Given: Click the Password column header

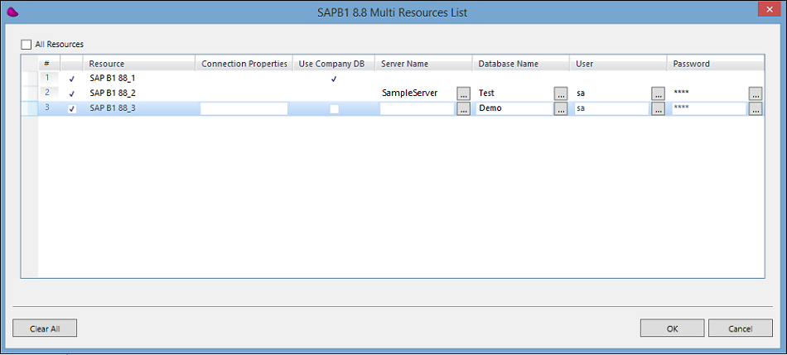Looking at the screenshot, I should tap(716, 64).
